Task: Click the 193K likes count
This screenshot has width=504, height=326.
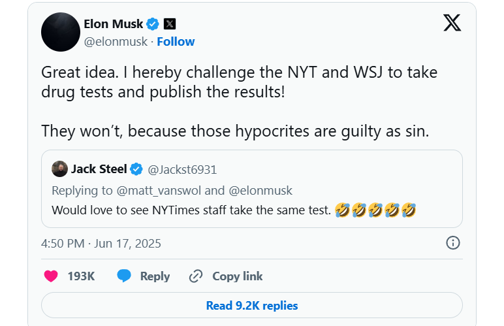Action: tap(81, 276)
